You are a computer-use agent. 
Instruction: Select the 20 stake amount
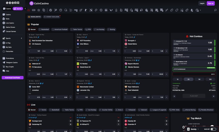coord(188,79)
